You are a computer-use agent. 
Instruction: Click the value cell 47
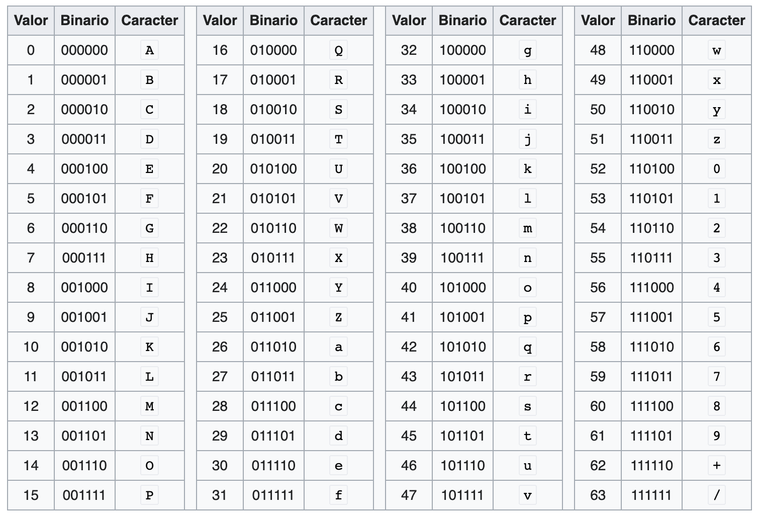409,495
